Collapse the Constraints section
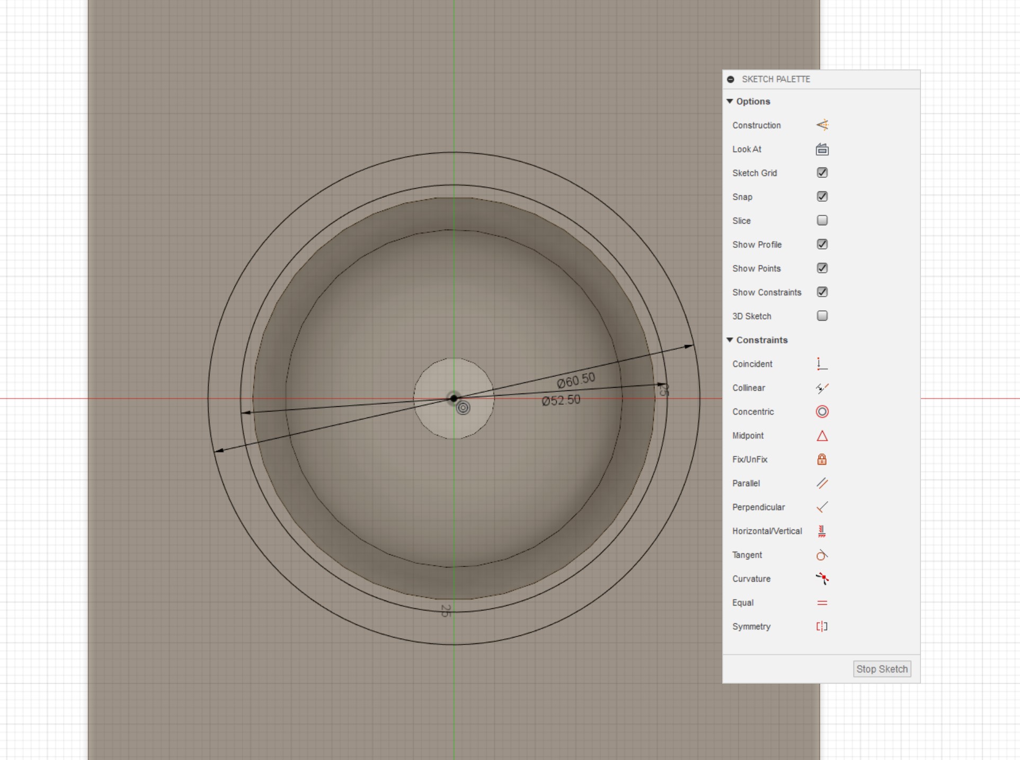The width and height of the screenshot is (1020, 760). click(730, 340)
